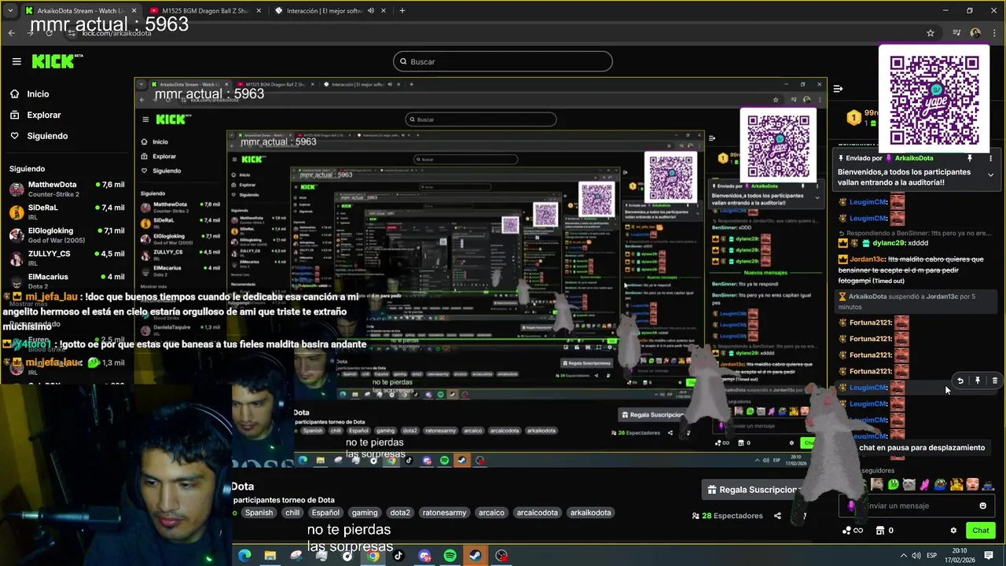Screen dimensions: 1006x566
Task: Click the Regala Suscripciones button
Action: (751, 490)
